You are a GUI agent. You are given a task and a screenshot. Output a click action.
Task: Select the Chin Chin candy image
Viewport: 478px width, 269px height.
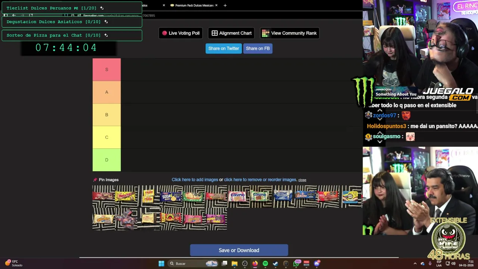click(x=350, y=197)
